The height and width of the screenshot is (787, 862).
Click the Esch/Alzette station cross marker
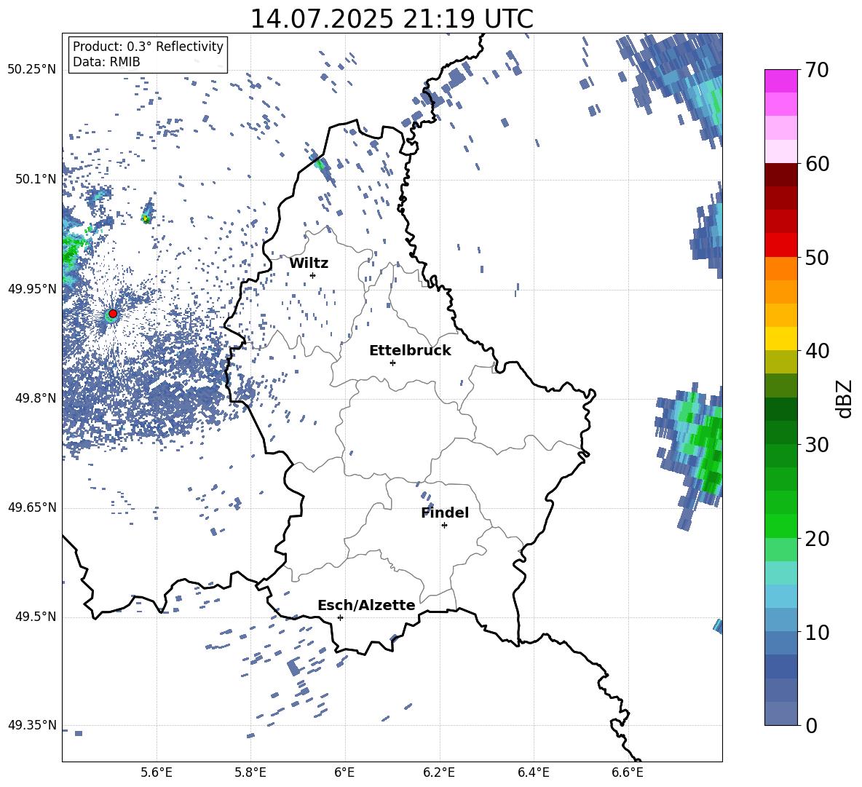[x=340, y=617]
